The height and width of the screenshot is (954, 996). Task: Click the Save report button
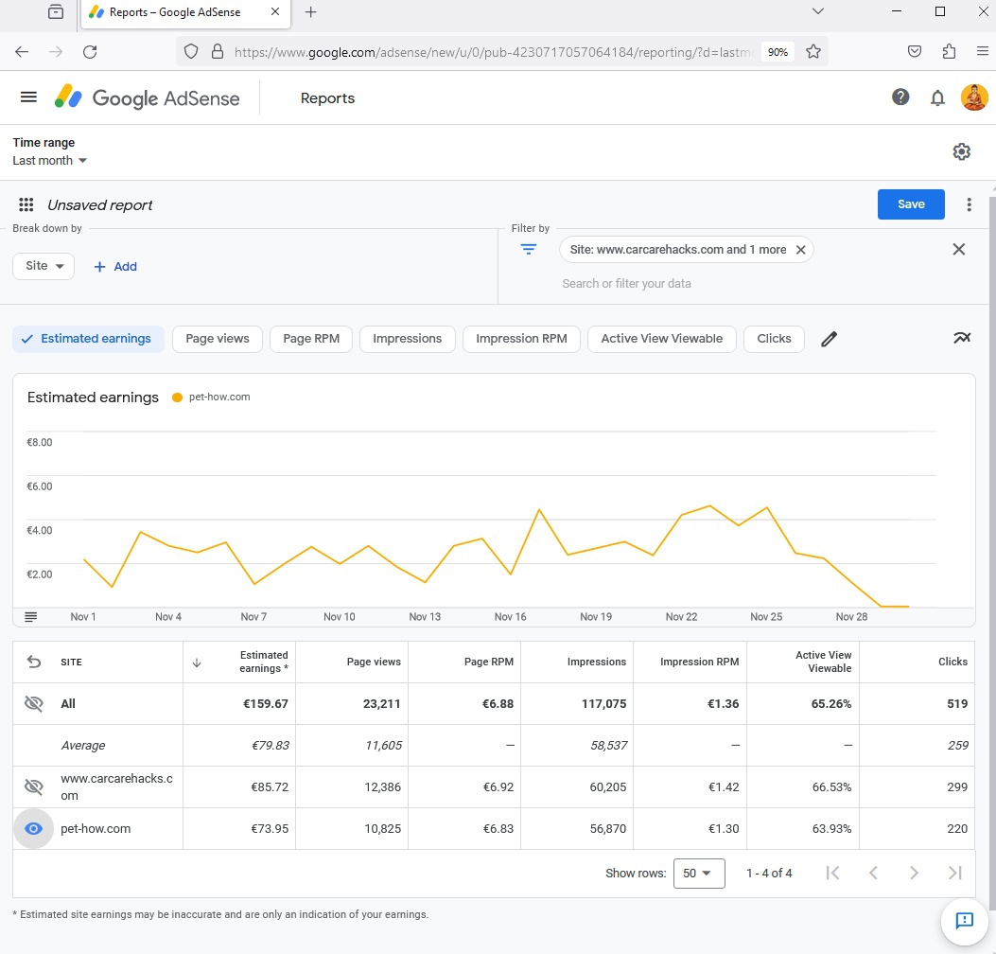pyautogui.click(x=911, y=204)
